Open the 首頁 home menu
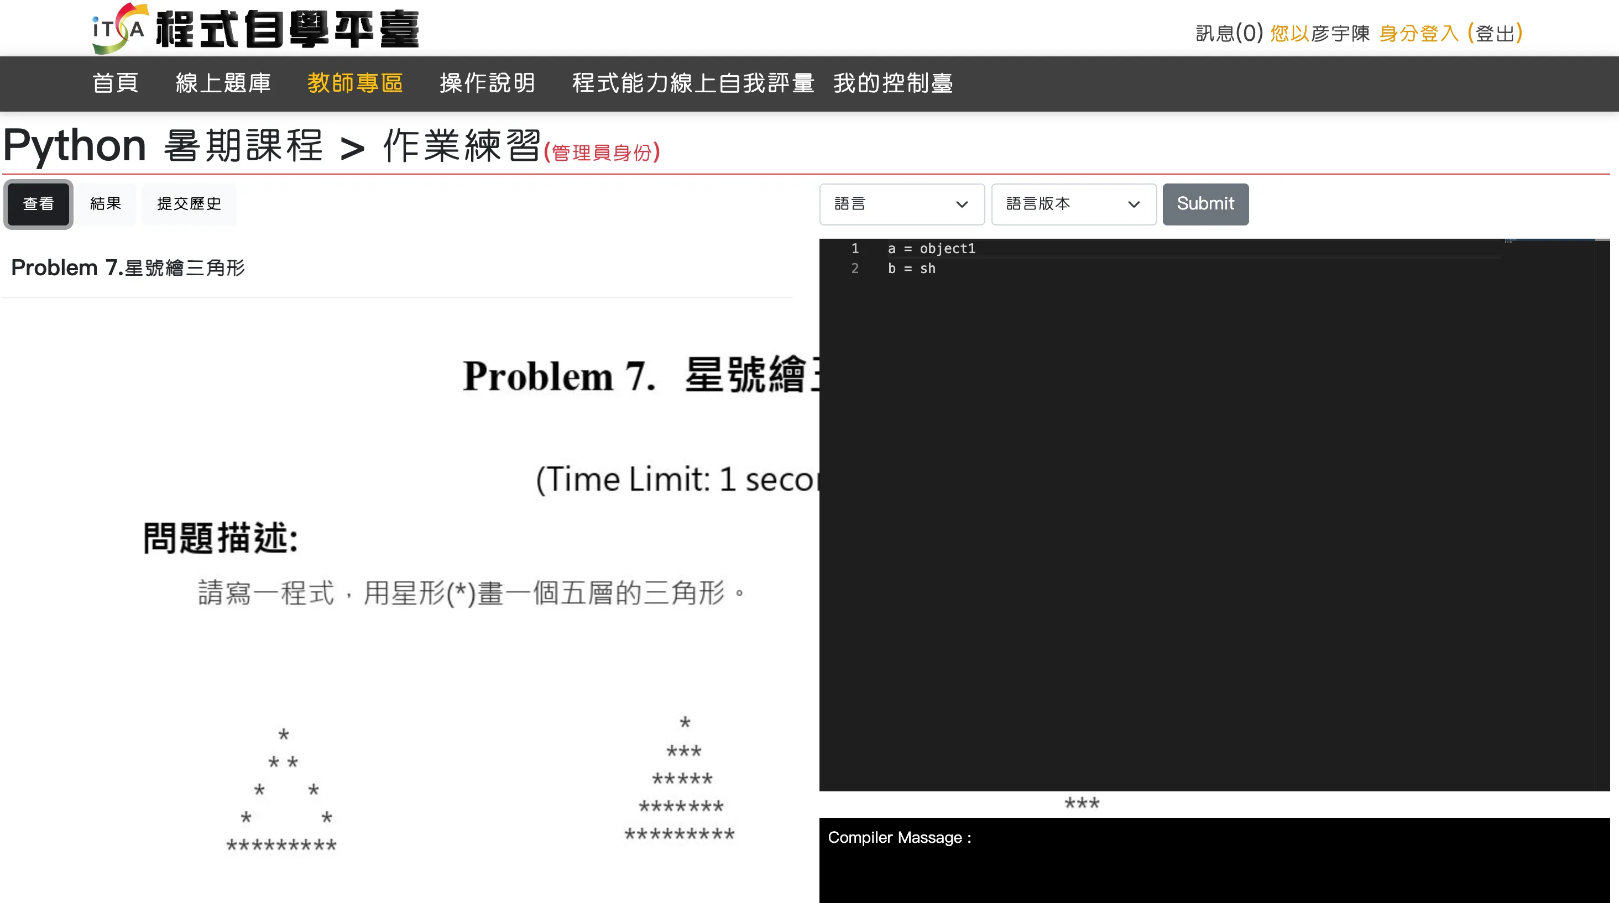The image size is (1619, 903). (115, 83)
